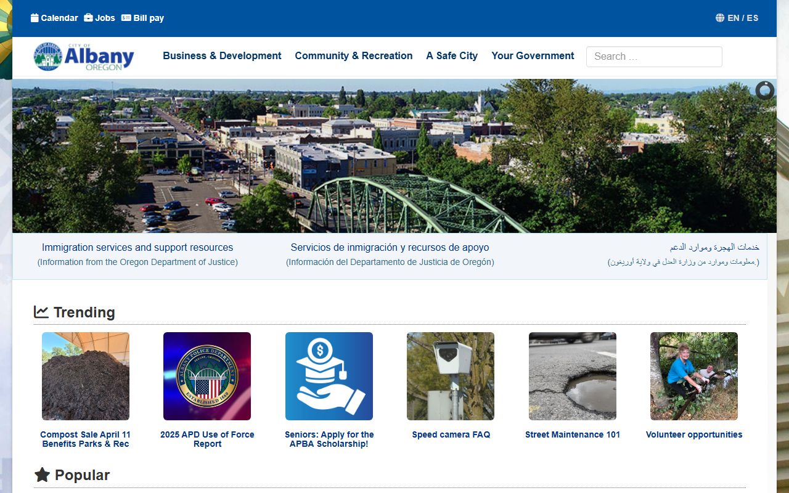Click the City of Albany Oregon logo
This screenshot has width=789, height=493.
(84, 57)
